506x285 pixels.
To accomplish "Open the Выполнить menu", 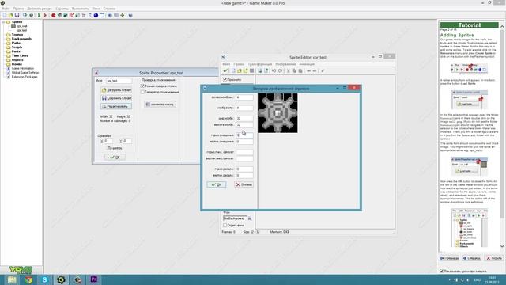I will click(80, 9).
